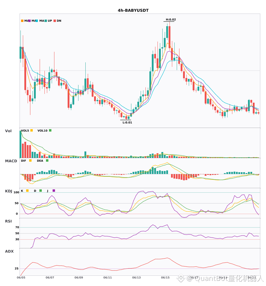The width and height of the screenshot is (266, 286).
Task: Click the purple MA legend swatch
Action: [29, 21]
